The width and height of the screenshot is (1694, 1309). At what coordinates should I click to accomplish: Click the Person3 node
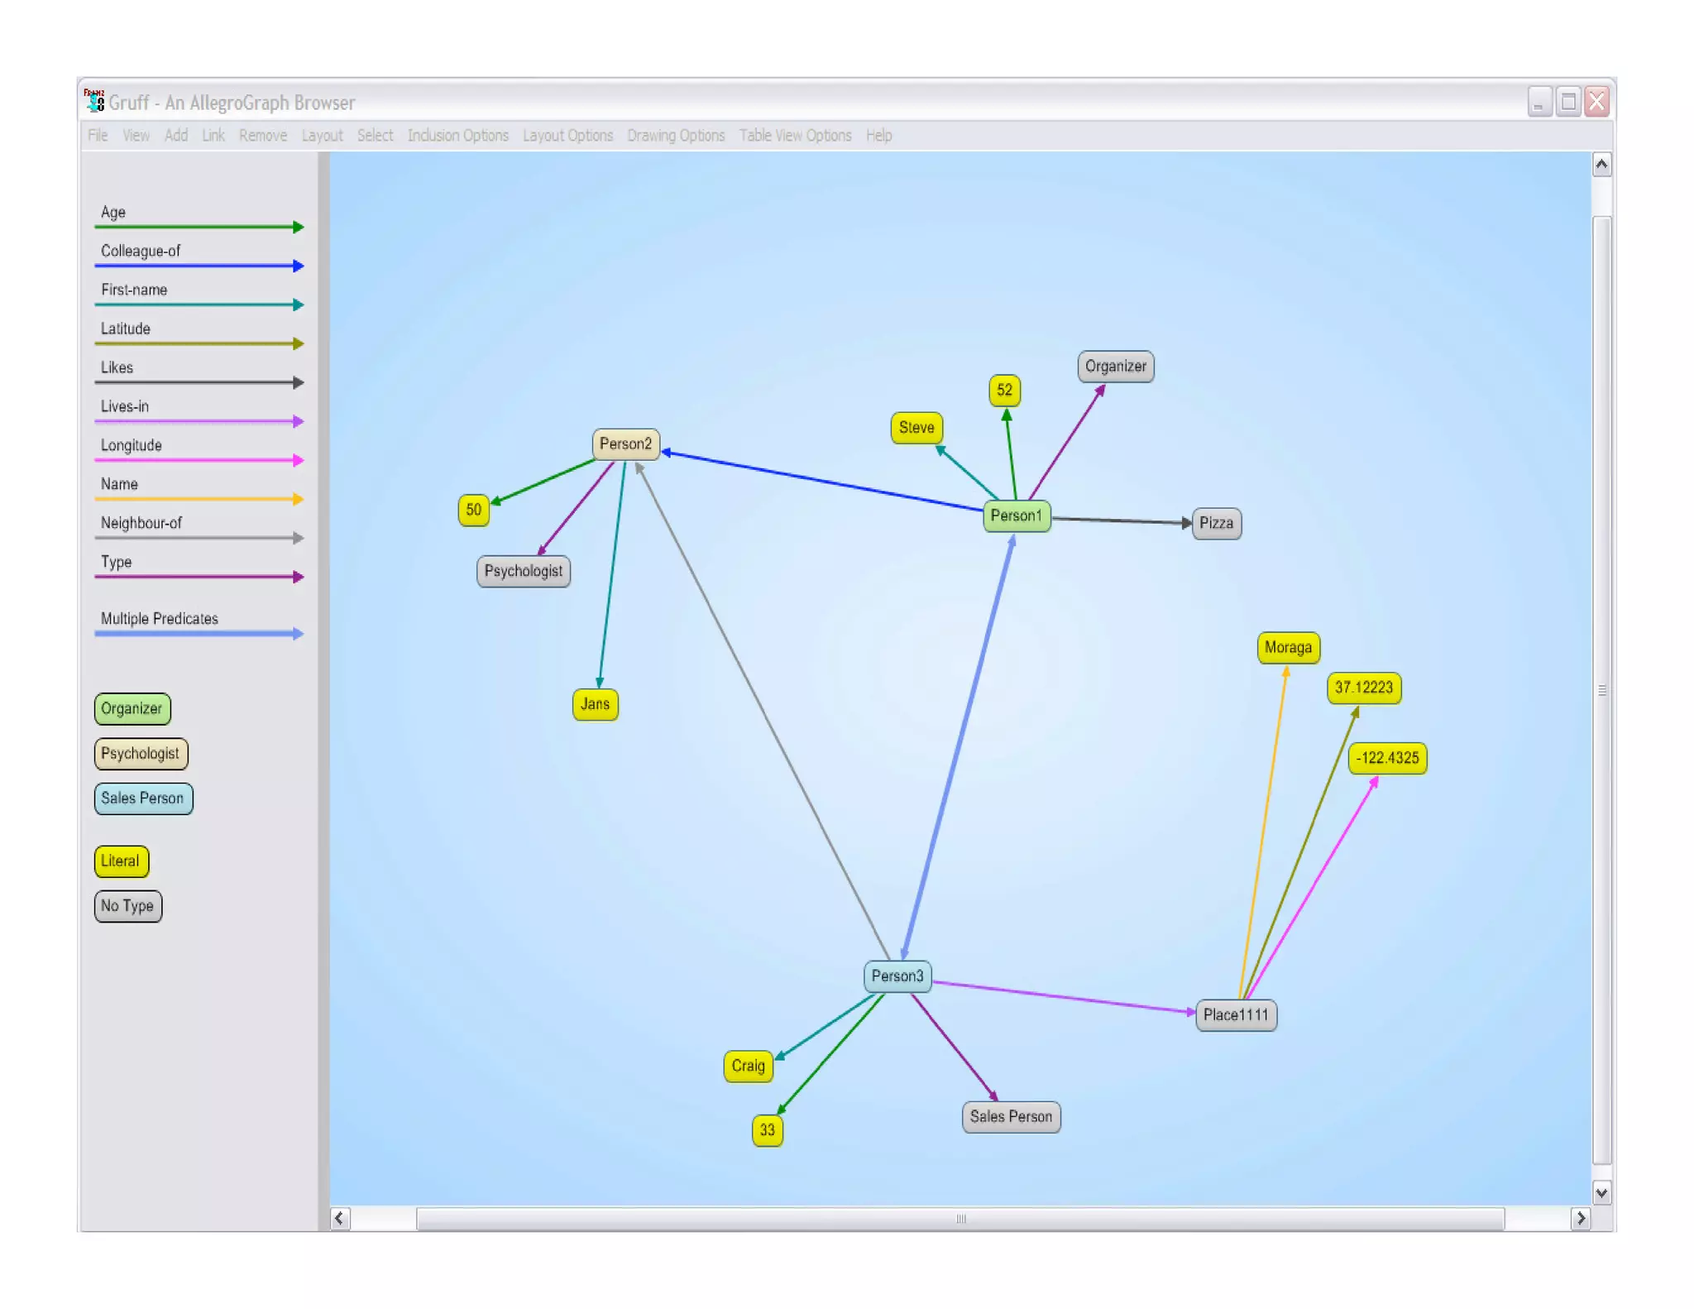click(897, 976)
